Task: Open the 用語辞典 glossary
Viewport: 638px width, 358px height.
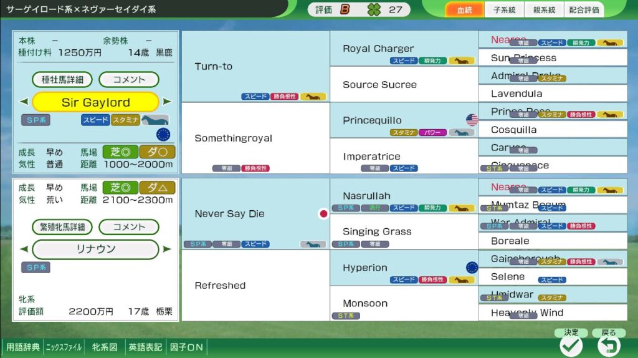Action: [x=22, y=347]
